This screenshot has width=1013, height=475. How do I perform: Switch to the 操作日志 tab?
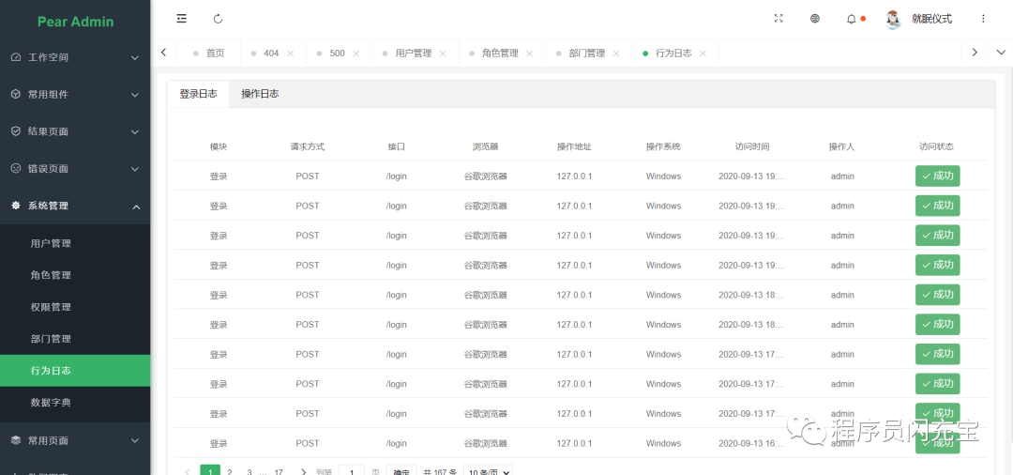[260, 94]
